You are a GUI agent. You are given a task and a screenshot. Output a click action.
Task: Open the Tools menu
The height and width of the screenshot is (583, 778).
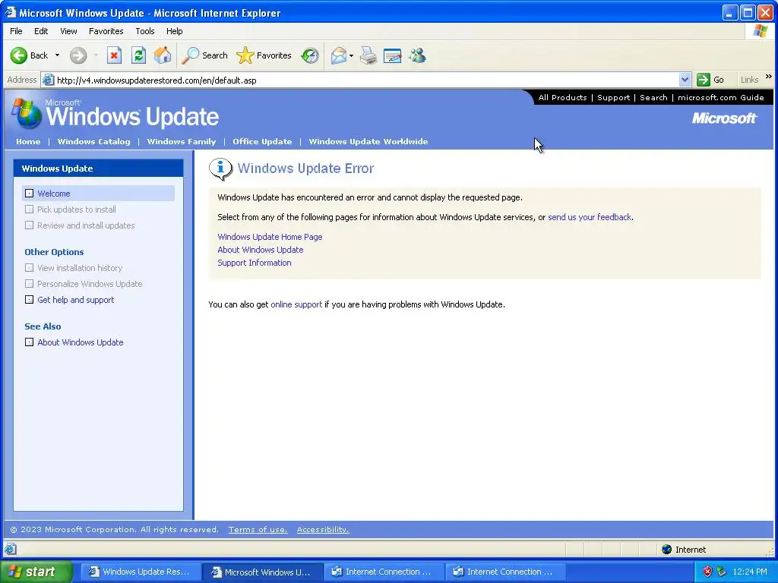point(145,31)
